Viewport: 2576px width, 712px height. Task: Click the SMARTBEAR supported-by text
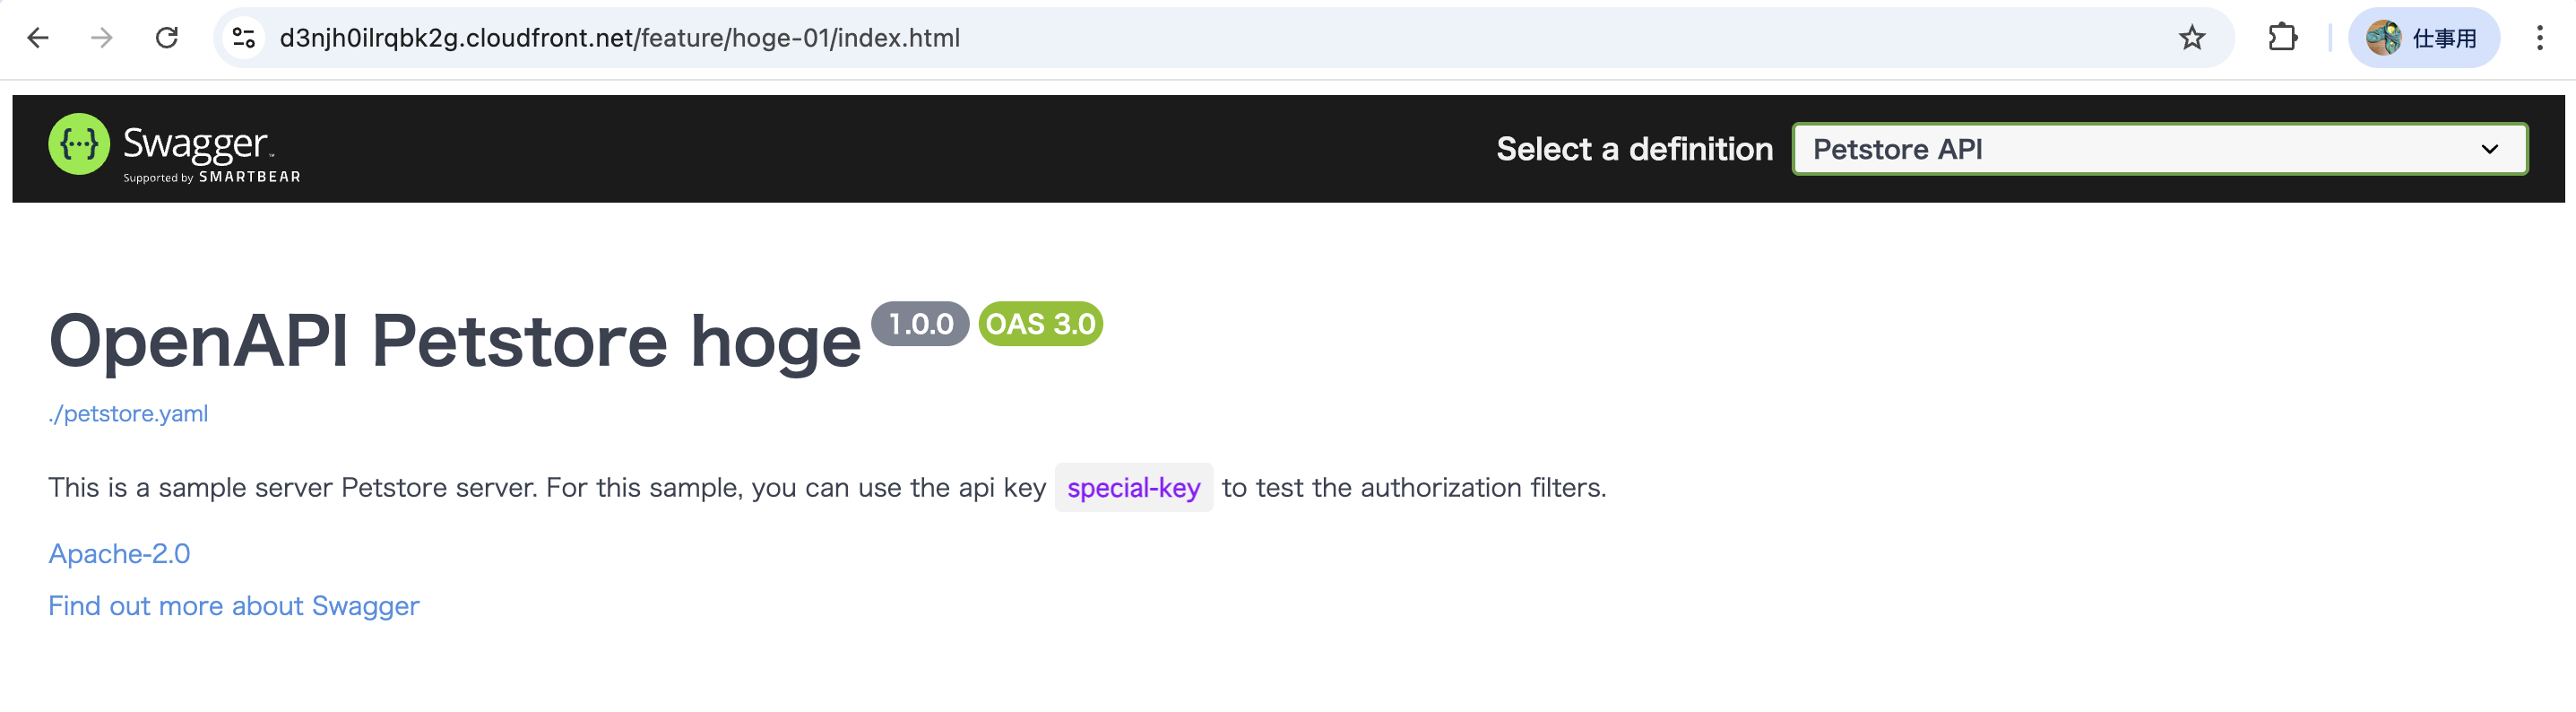249,177
